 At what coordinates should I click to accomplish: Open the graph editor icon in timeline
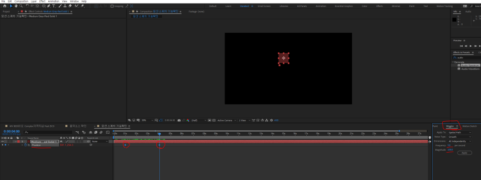[108, 133]
